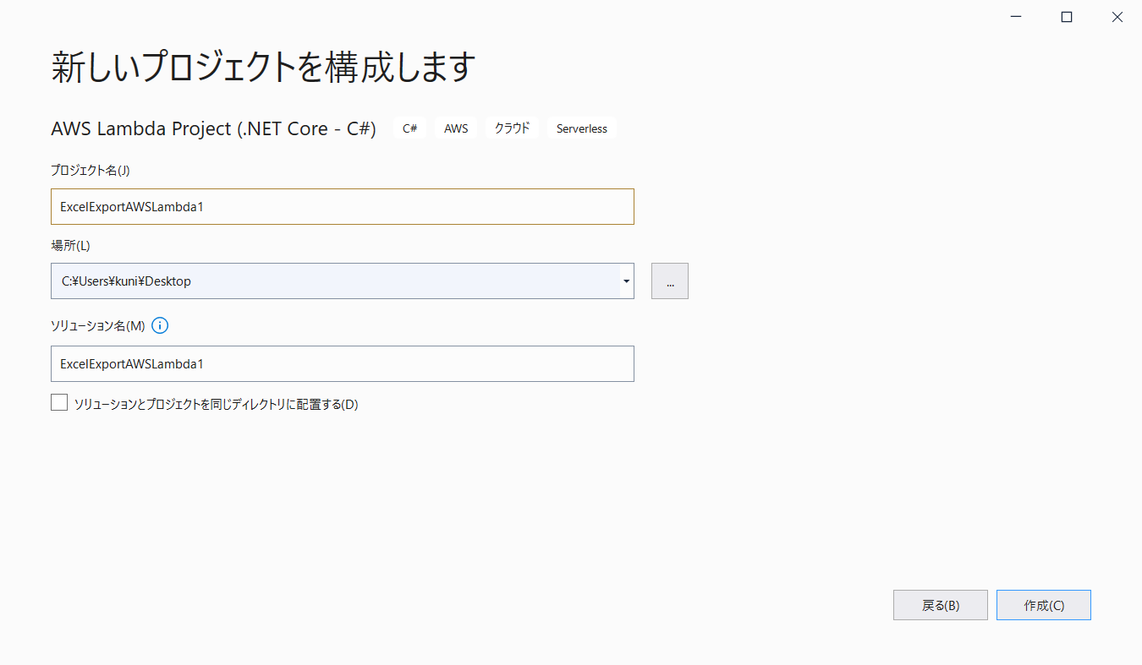Focus the project name field

coord(343,206)
